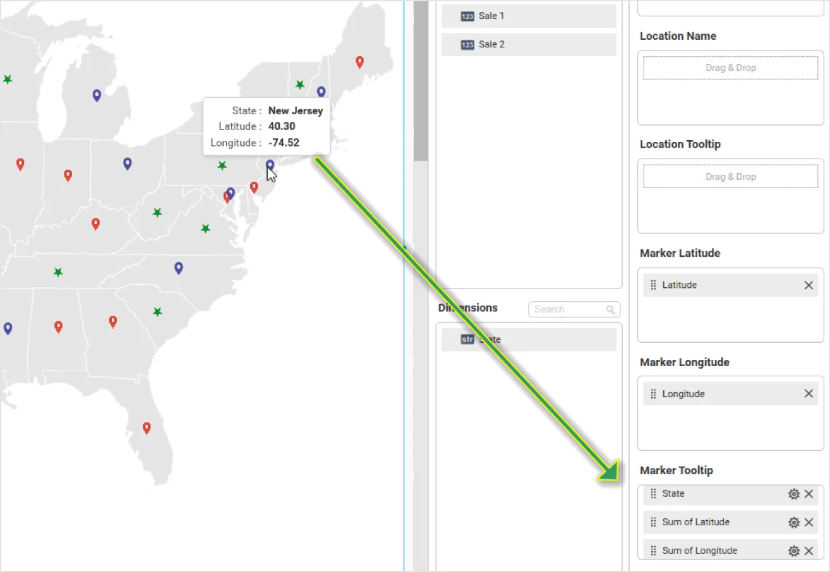The height and width of the screenshot is (572, 830).
Task: Click the vertical scrollbar thumb beside the map
Action: coord(420,82)
